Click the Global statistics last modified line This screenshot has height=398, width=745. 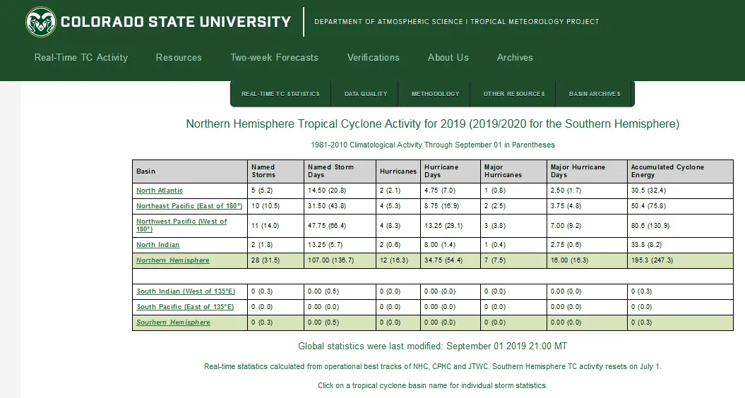pos(432,346)
